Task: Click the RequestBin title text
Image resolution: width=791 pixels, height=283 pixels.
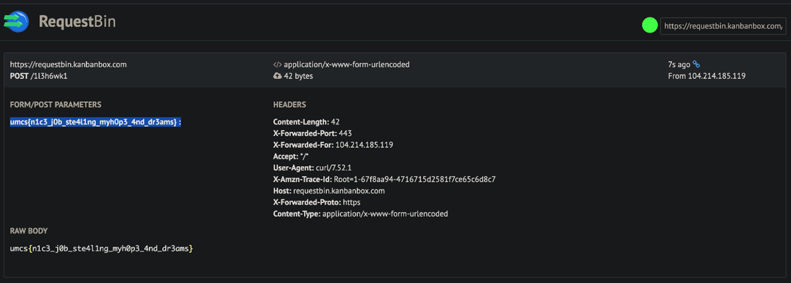Action: point(77,22)
